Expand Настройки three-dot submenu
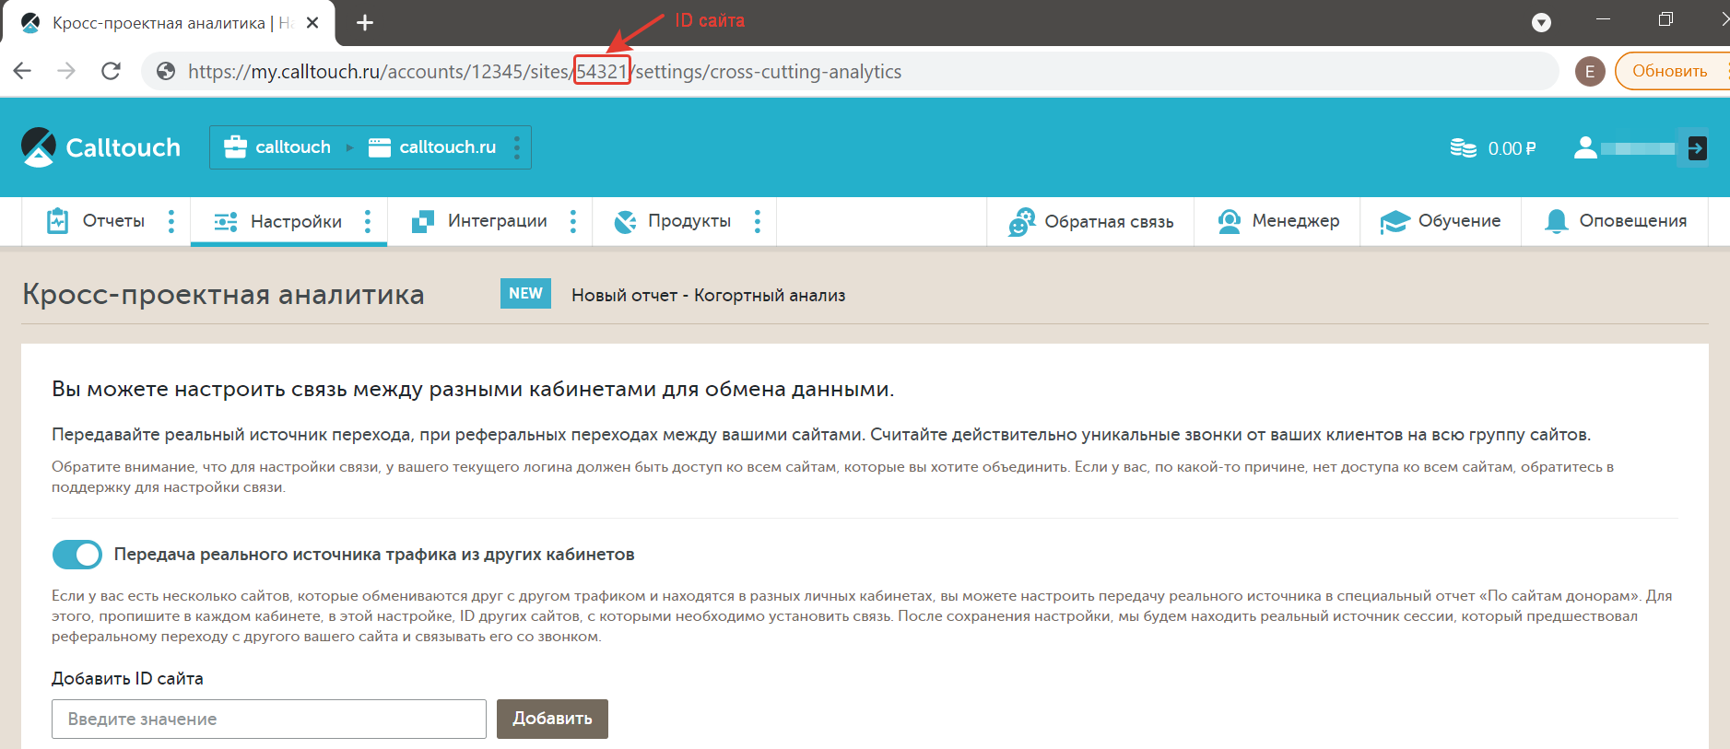1730x749 pixels. 368,221
